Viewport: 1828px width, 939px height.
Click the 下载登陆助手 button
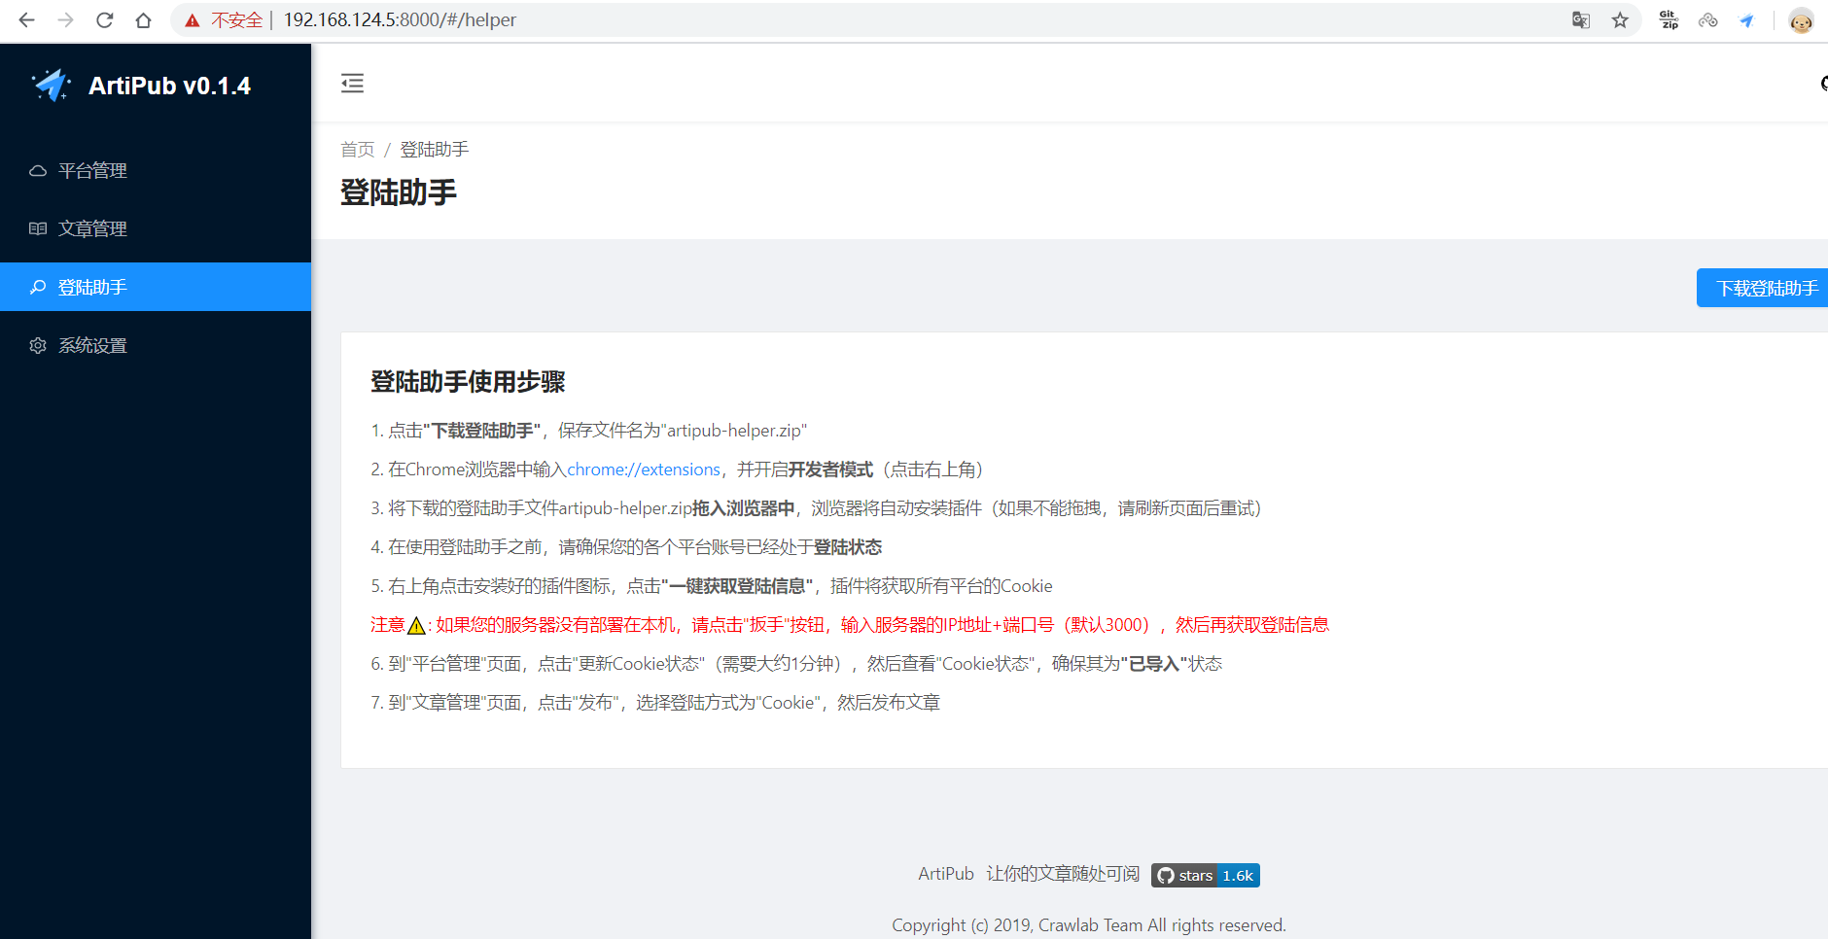tap(1762, 288)
